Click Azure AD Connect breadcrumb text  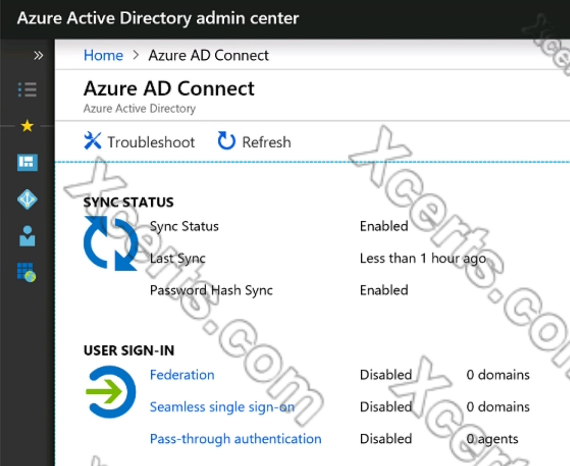pos(209,55)
